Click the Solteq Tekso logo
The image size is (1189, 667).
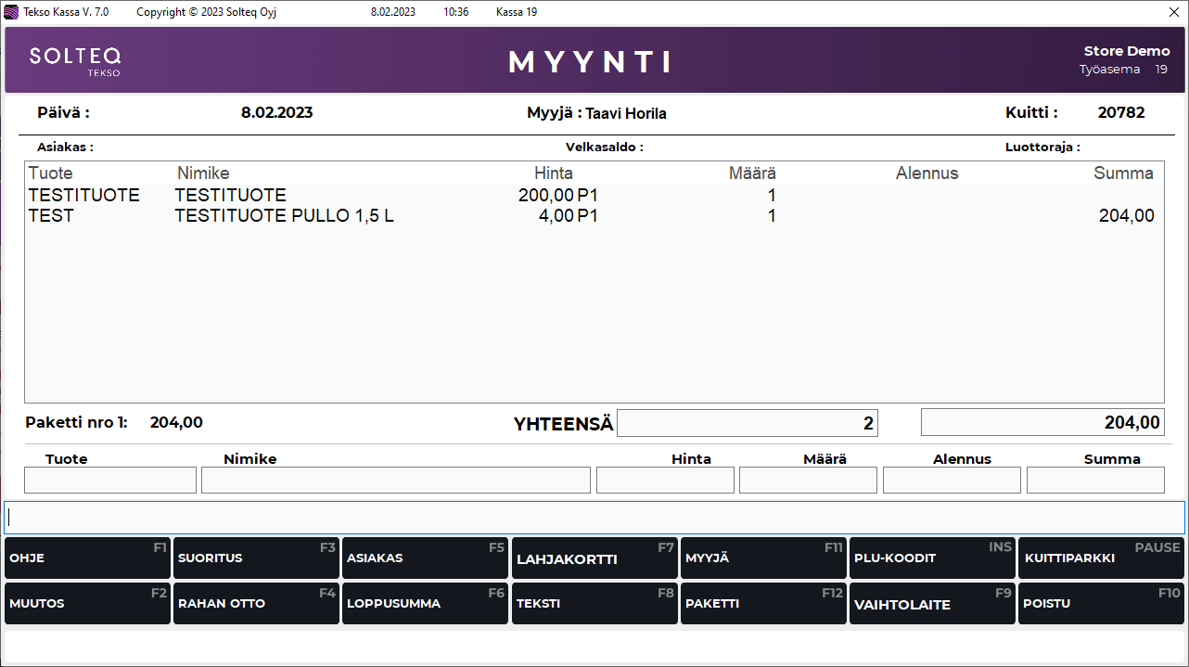[75, 60]
